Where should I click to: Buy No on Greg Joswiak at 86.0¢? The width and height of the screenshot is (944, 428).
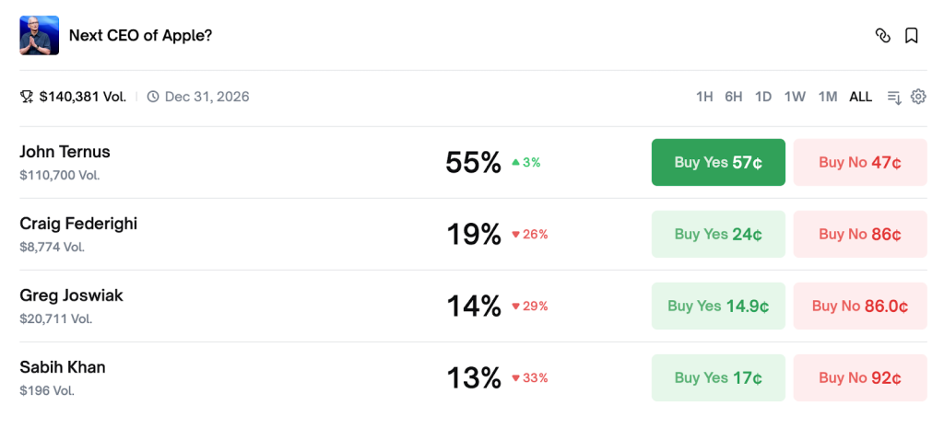(x=860, y=306)
